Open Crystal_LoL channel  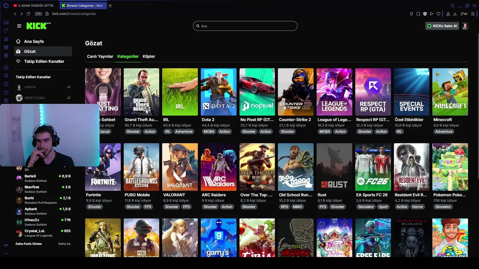pyautogui.click(x=43, y=233)
